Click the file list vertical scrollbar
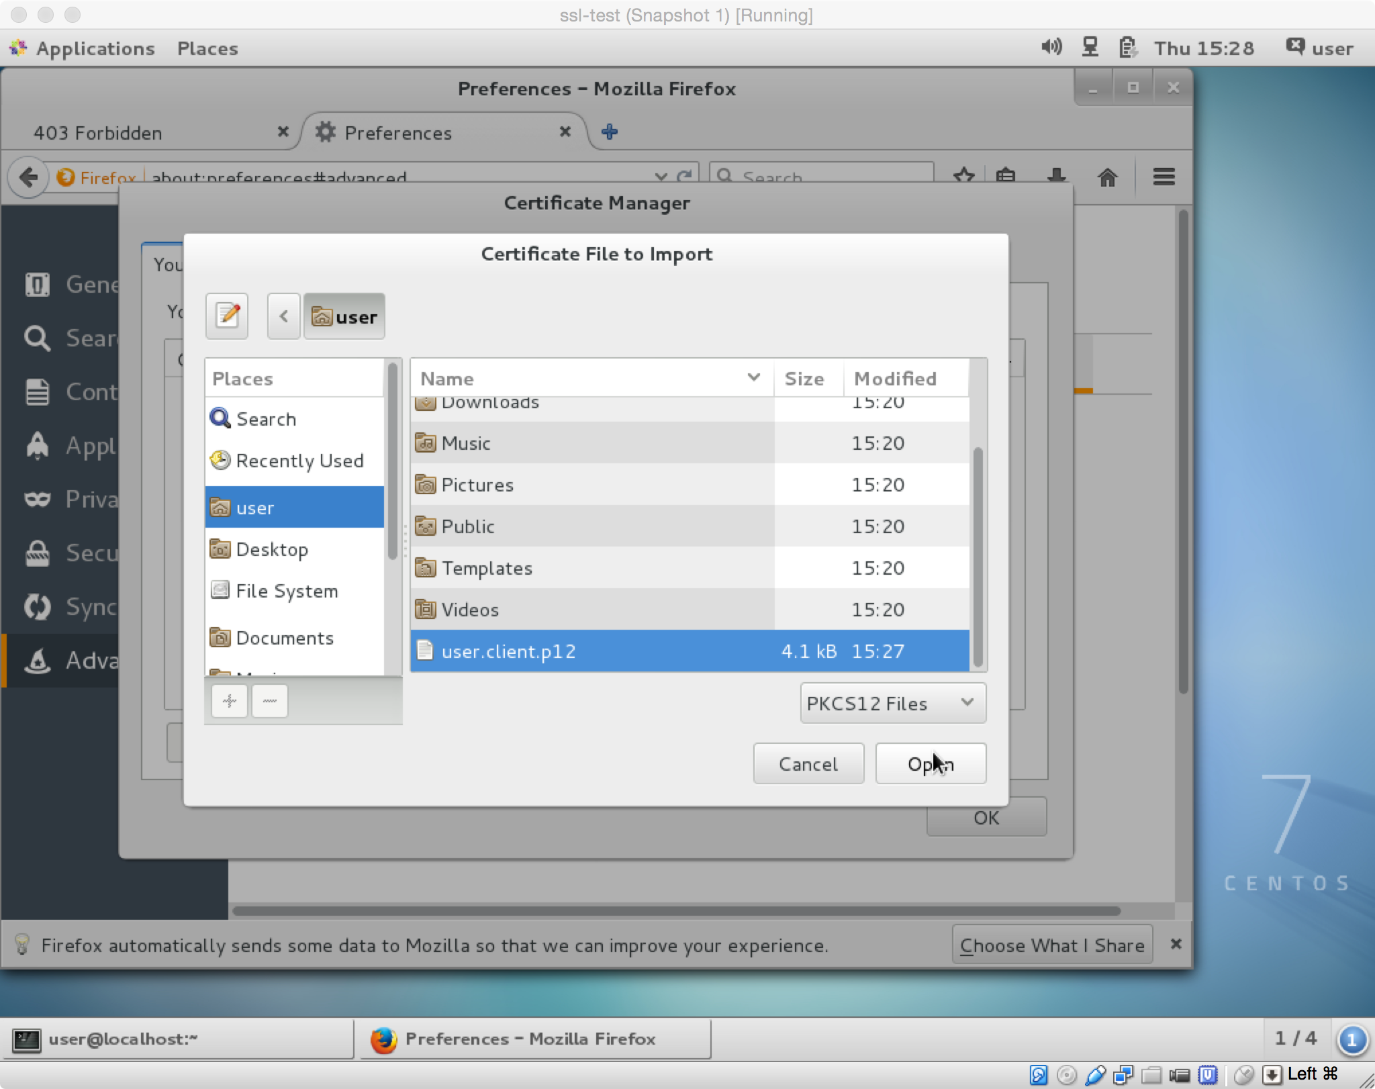This screenshot has width=1375, height=1089. click(x=978, y=556)
